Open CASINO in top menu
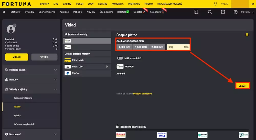Viewport: 256px width, 140px height. [67, 4]
